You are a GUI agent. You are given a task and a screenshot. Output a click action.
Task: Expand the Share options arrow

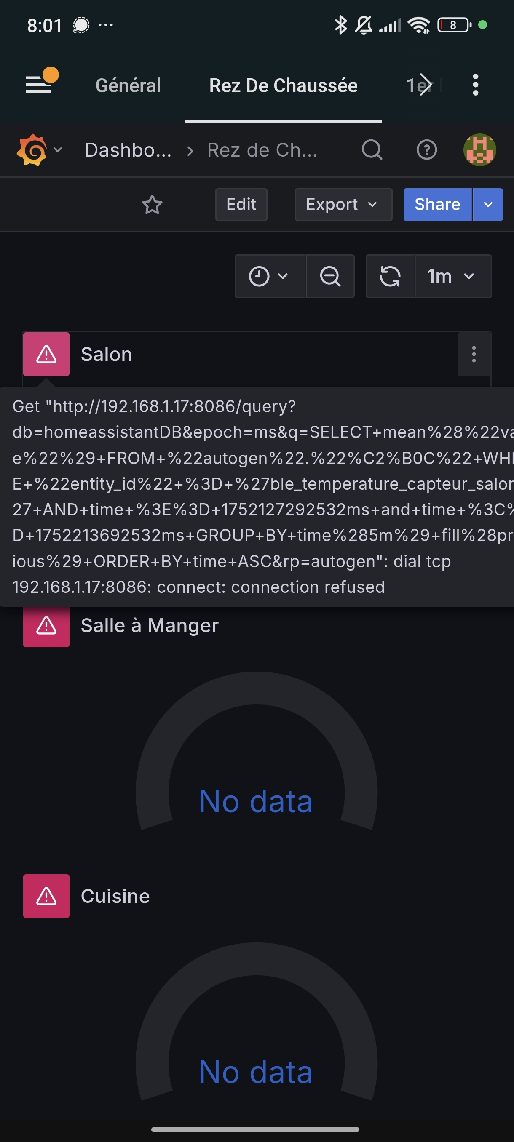[x=488, y=204]
